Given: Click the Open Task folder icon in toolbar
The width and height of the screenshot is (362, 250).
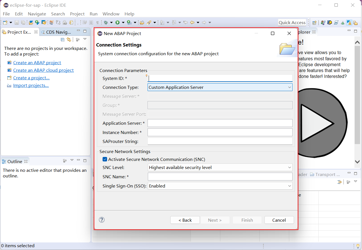Looking at the screenshot, I should point(142,22).
